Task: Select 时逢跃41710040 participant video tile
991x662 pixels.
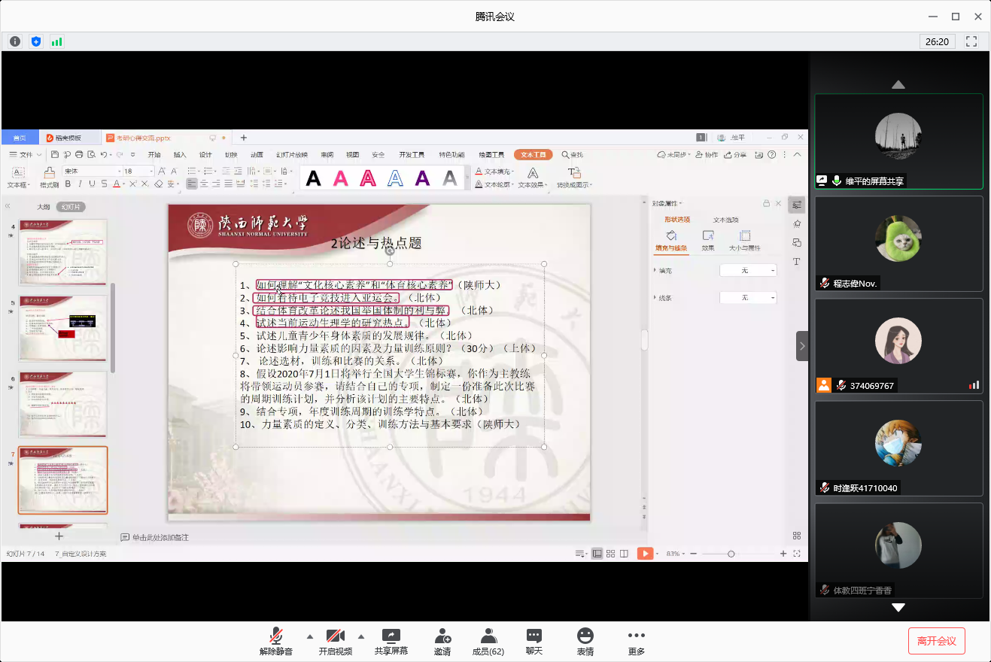Action: click(898, 448)
